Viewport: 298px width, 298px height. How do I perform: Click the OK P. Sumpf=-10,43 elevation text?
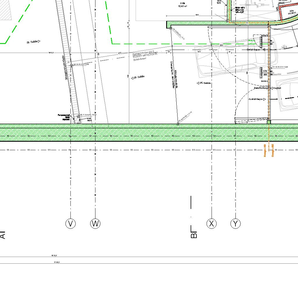tap(88, 115)
